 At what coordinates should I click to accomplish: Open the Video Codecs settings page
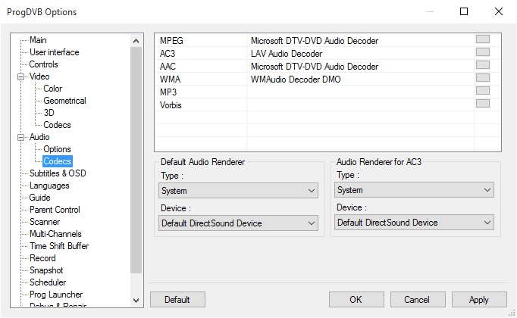[x=57, y=125]
